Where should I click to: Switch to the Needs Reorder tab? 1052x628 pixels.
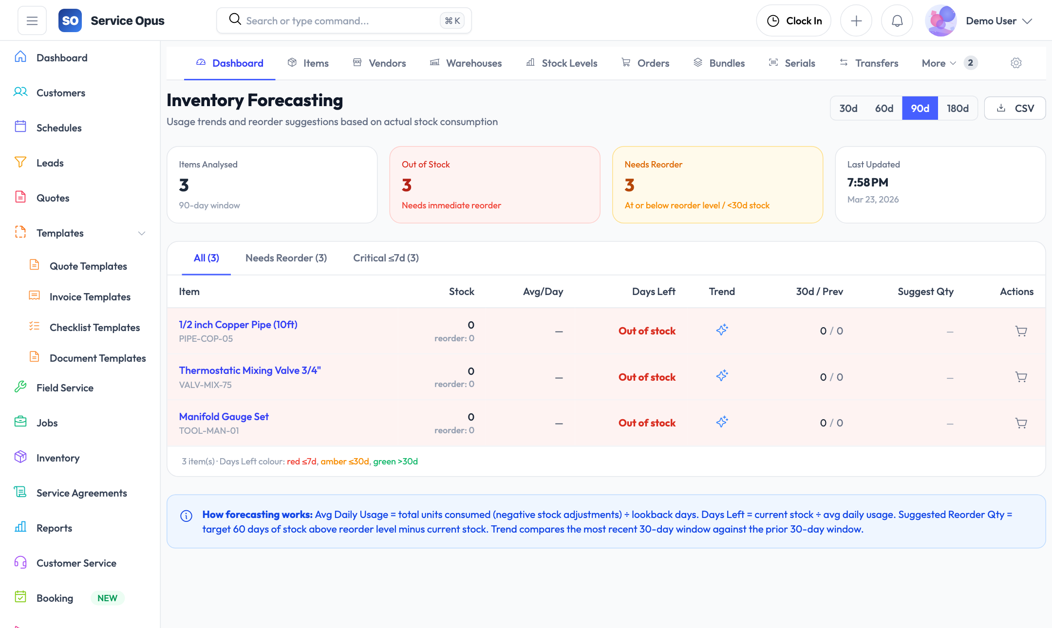[x=286, y=258]
